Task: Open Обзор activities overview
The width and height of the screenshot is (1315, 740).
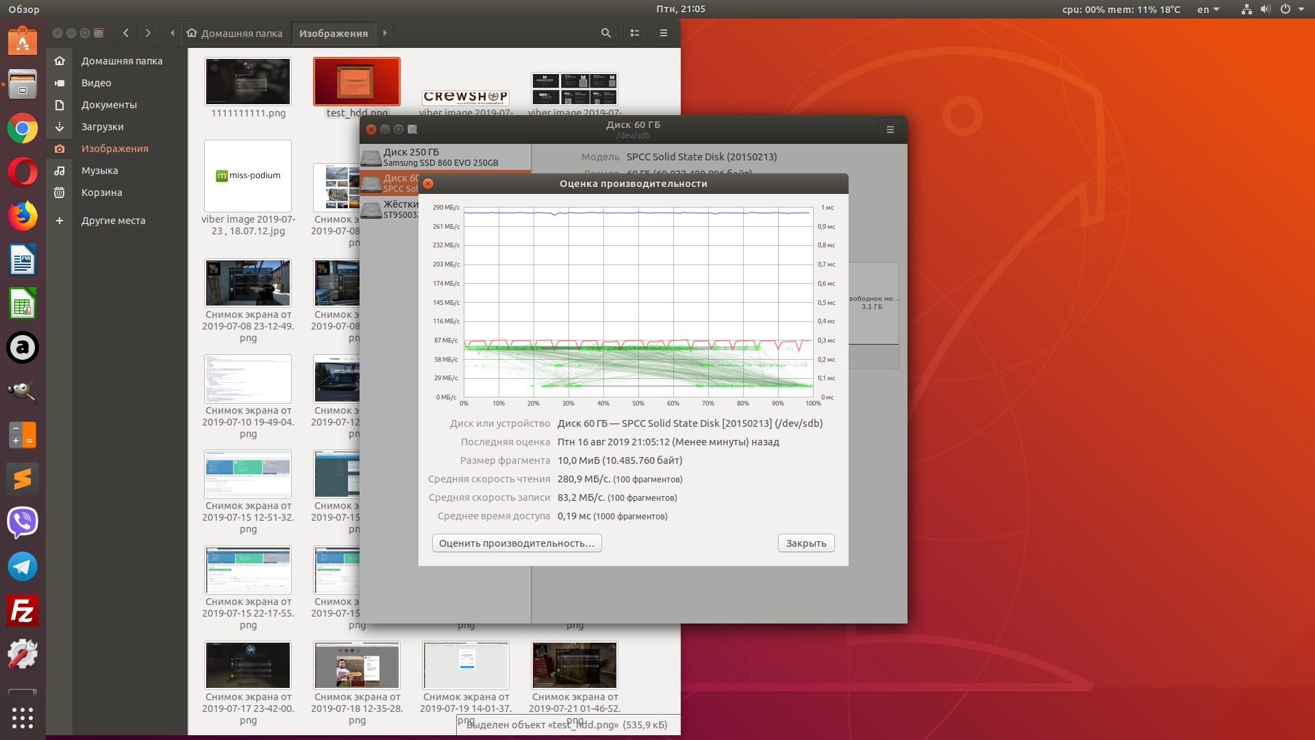Action: pyautogui.click(x=24, y=10)
